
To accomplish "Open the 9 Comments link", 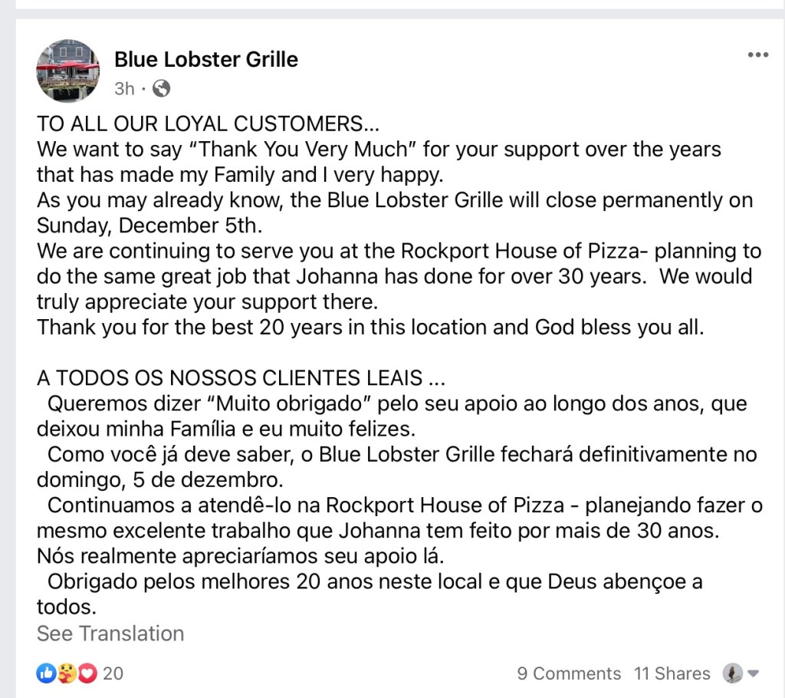I will [x=569, y=673].
